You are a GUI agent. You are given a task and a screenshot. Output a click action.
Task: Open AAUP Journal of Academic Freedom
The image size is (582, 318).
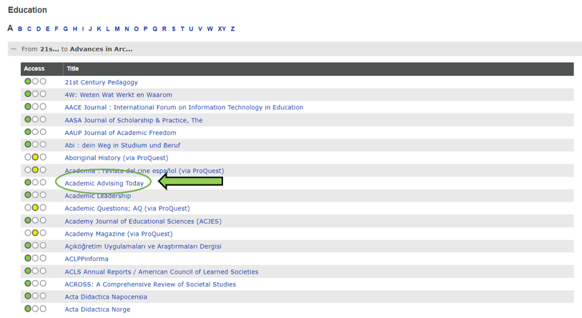[121, 133]
